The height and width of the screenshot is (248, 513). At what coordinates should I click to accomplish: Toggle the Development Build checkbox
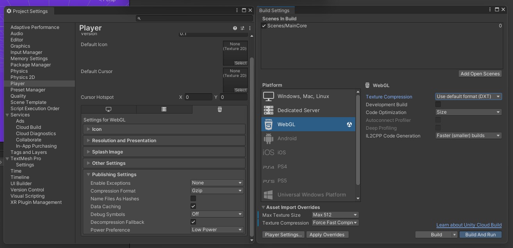(438, 104)
